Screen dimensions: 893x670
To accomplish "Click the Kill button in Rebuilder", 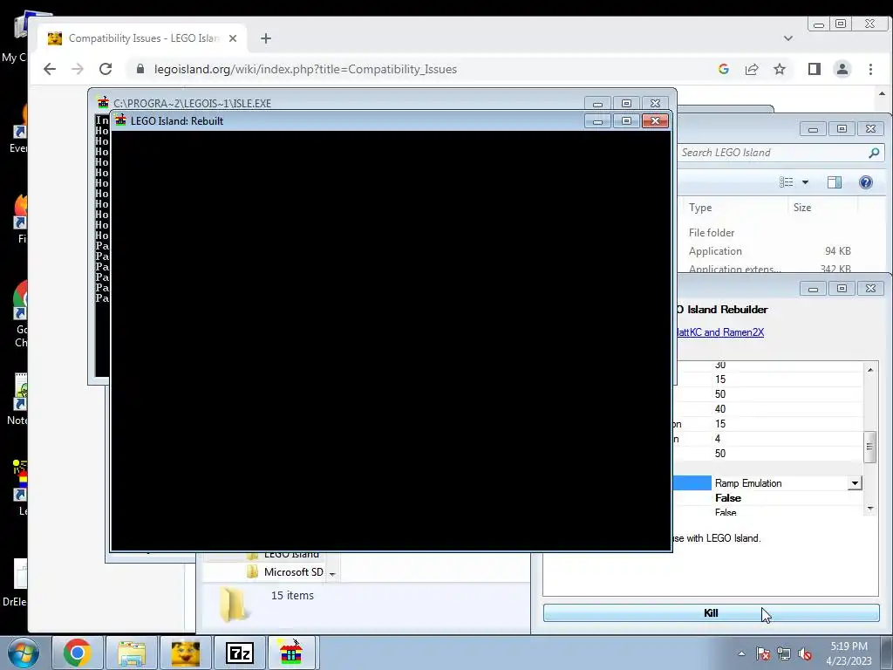I will pos(712,613).
